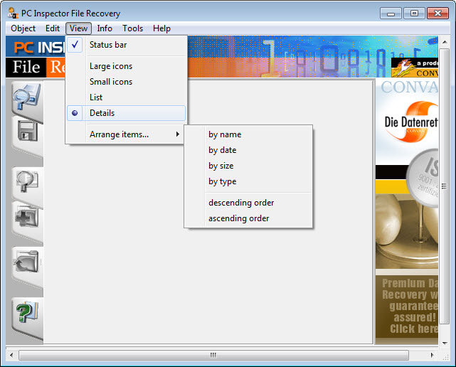The height and width of the screenshot is (367, 456).
Task: Open the Tools menu
Action: coord(132,28)
